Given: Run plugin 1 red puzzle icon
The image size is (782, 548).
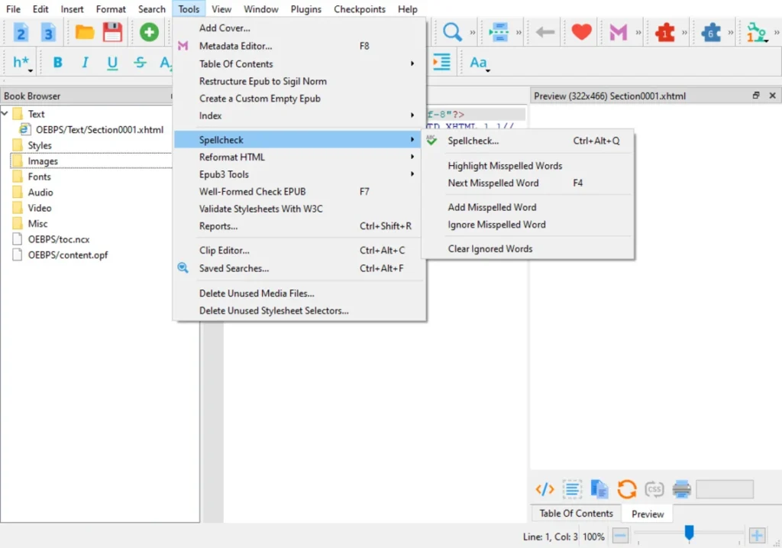Looking at the screenshot, I should click(665, 32).
